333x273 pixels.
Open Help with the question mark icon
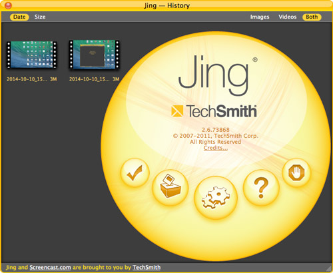[261, 188]
